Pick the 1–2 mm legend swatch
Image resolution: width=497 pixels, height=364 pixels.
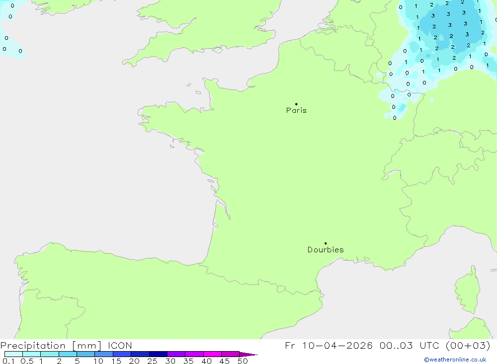(50, 354)
